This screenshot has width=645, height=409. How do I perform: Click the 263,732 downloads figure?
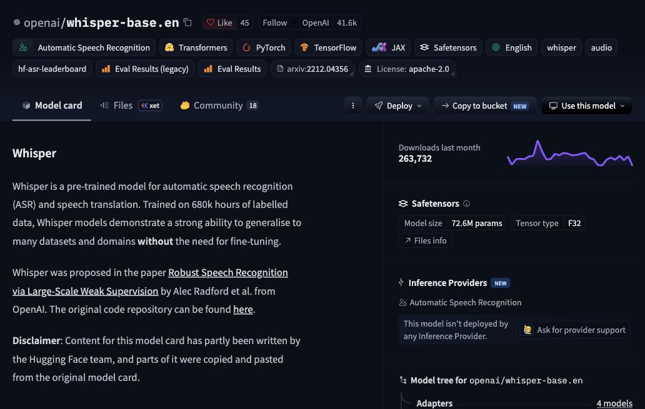[x=415, y=159]
